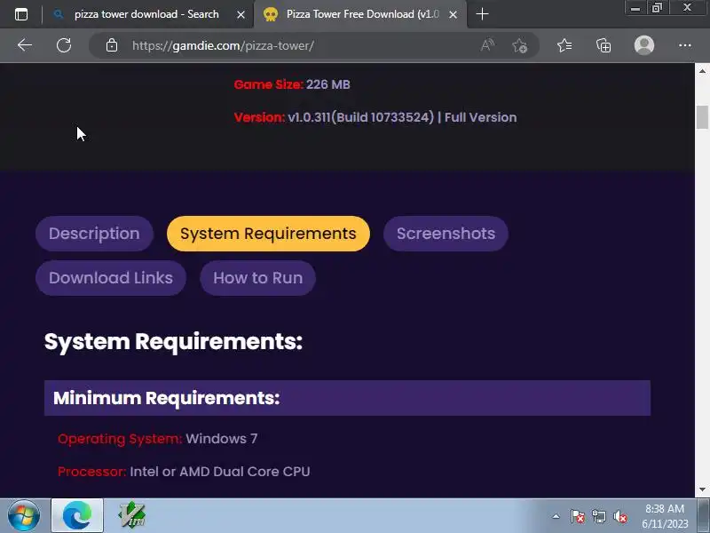Open the Collections icon

tap(603, 45)
